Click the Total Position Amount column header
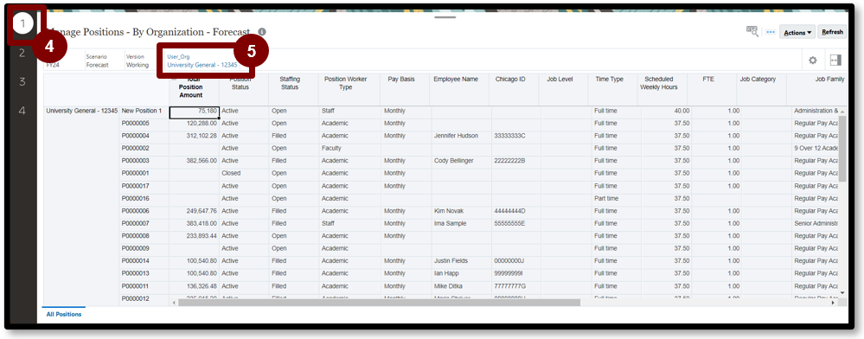Image resolution: width=864 pixels, height=339 pixels. click(x=190, y=87)
